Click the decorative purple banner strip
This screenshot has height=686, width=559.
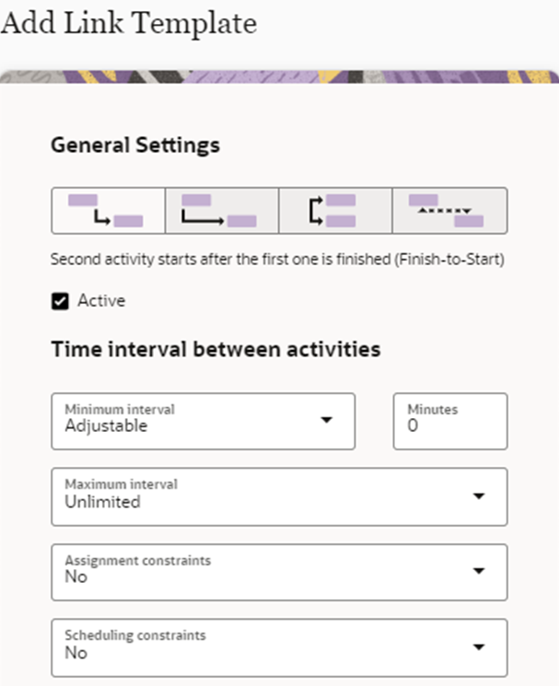pyautogui.click(x=280, y=77)
